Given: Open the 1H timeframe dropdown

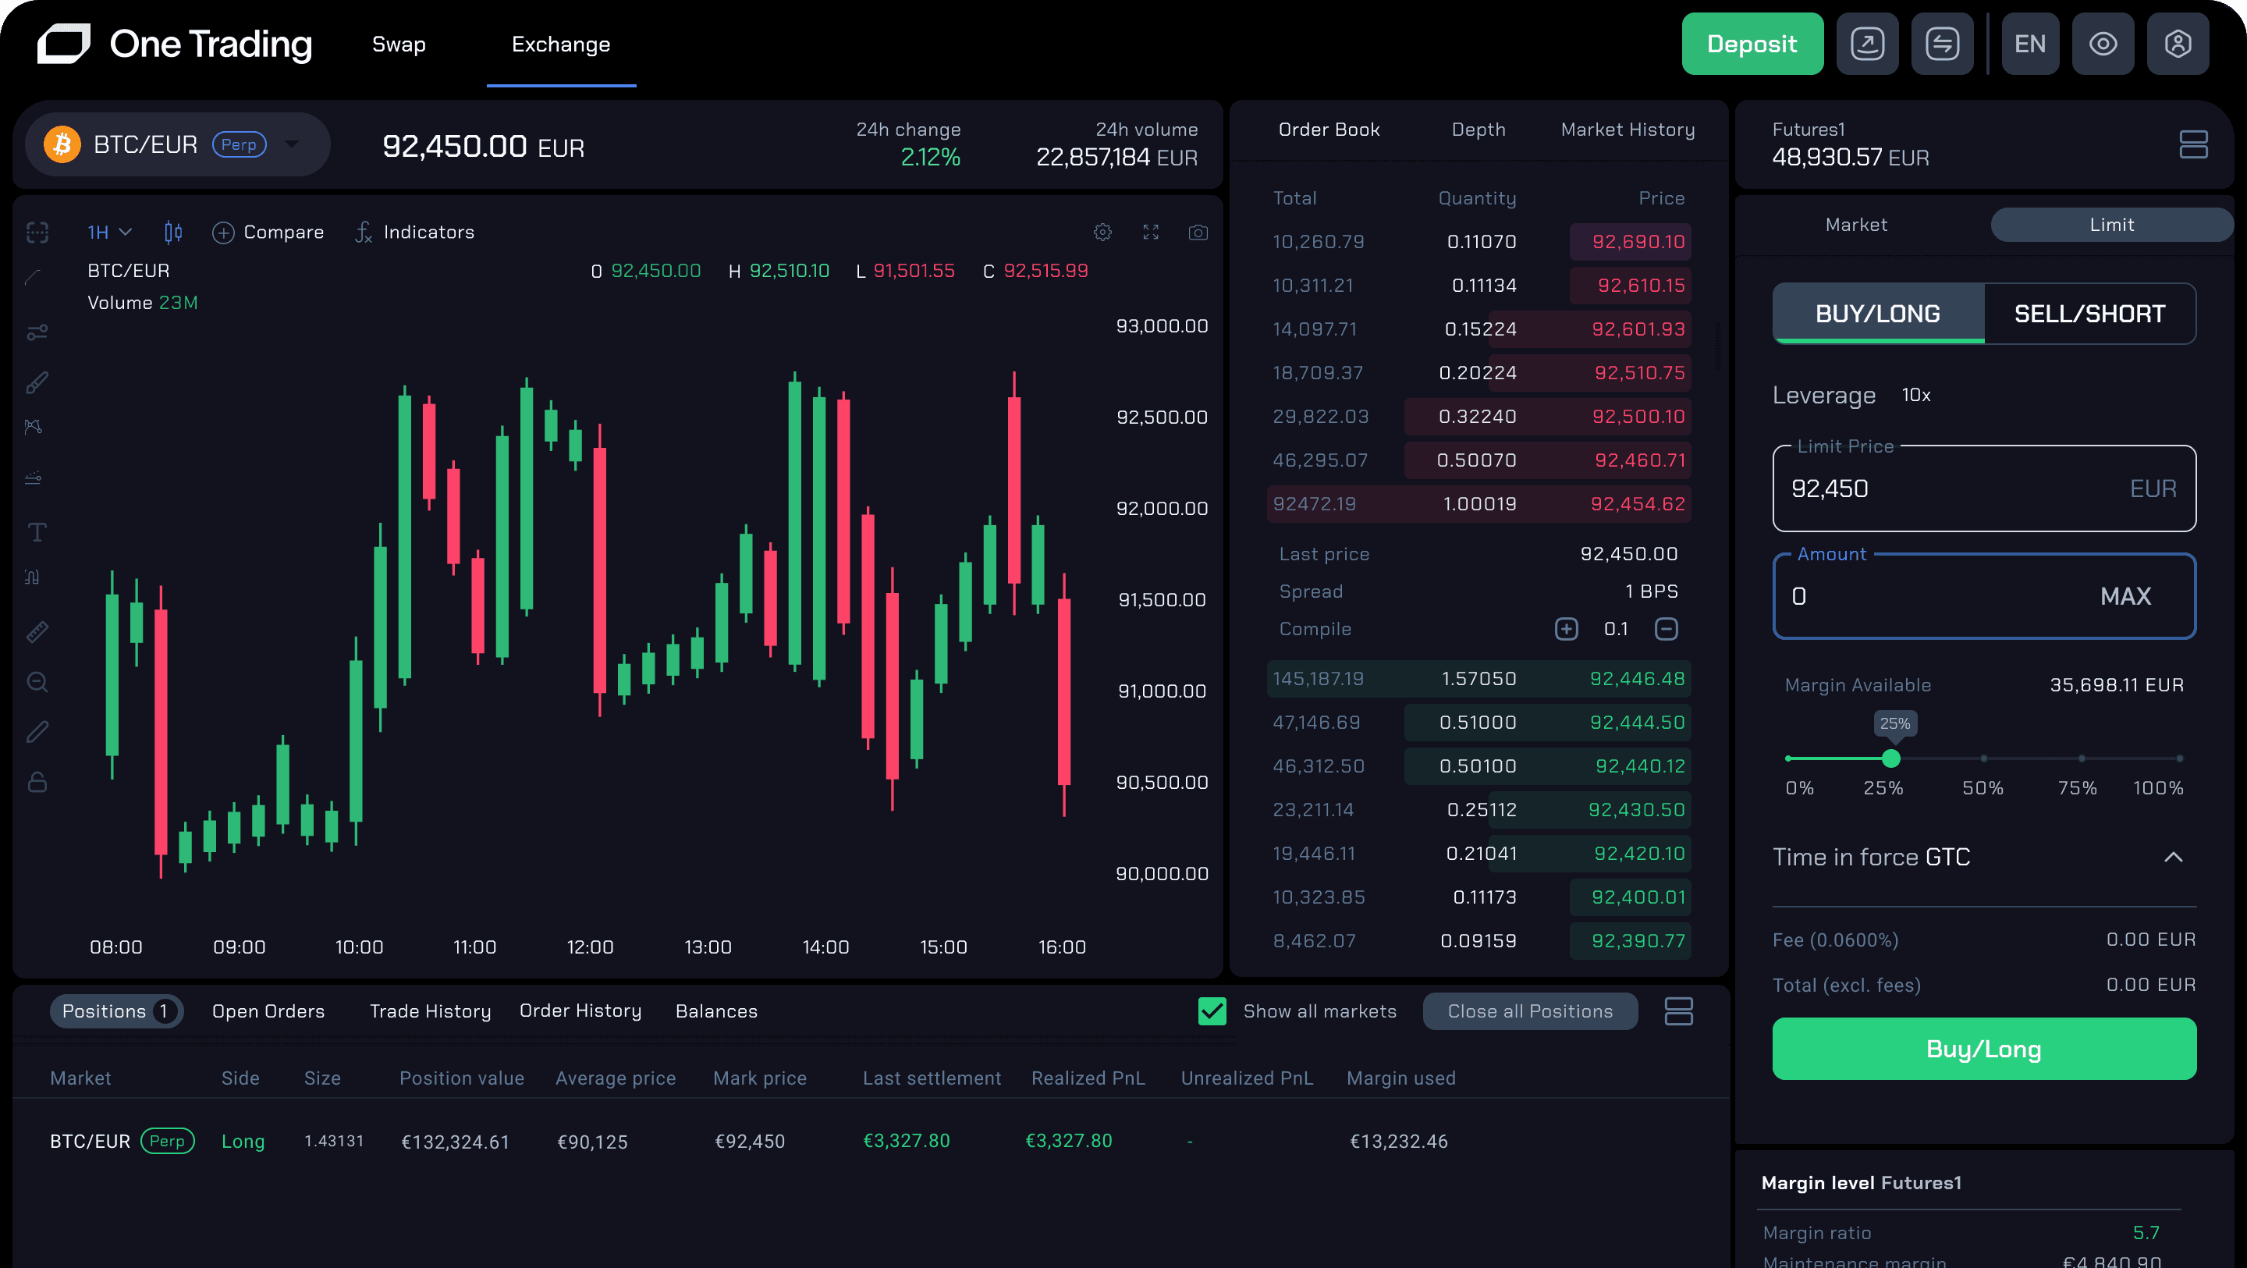Looking at the screenshot, I should tap(109, 232).
